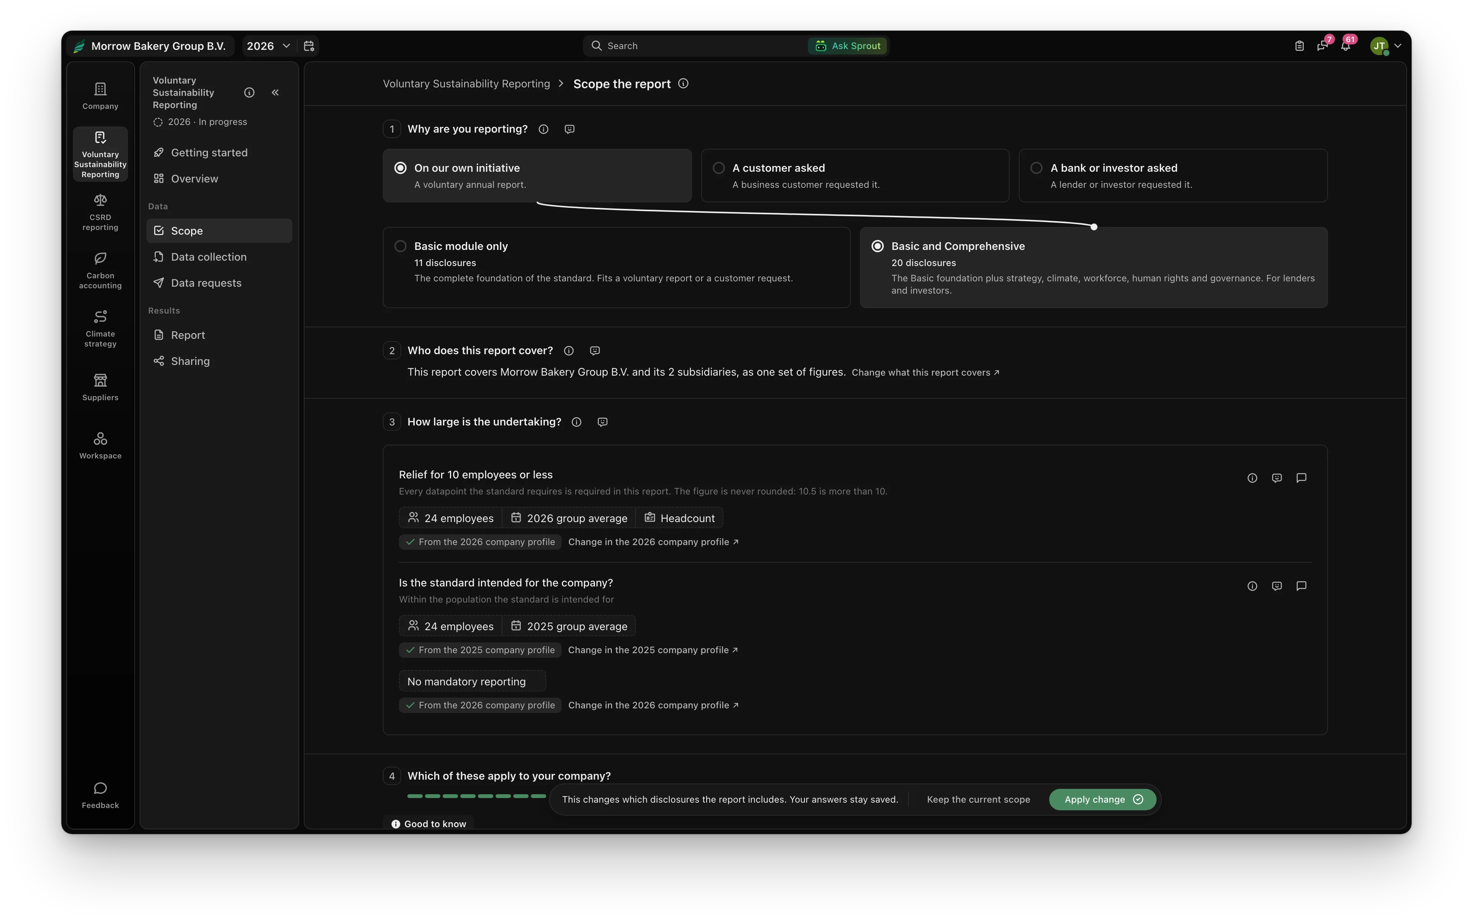
Task: Open Feedback at sidebar bottom
Action: tap(100, 795)
